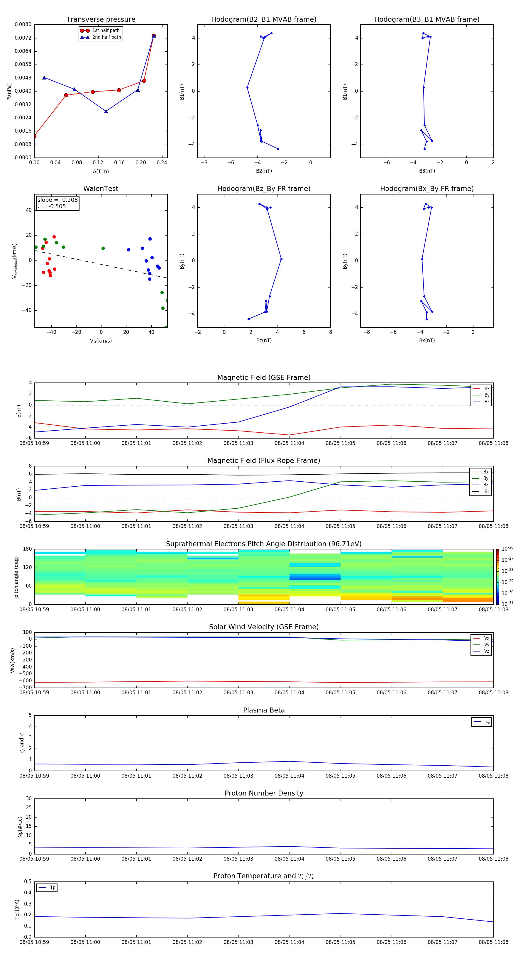This screenshot has height=968, width=528.
Task: Click the 'Vy' velocity legend entry
Action: tap(481, 644)
